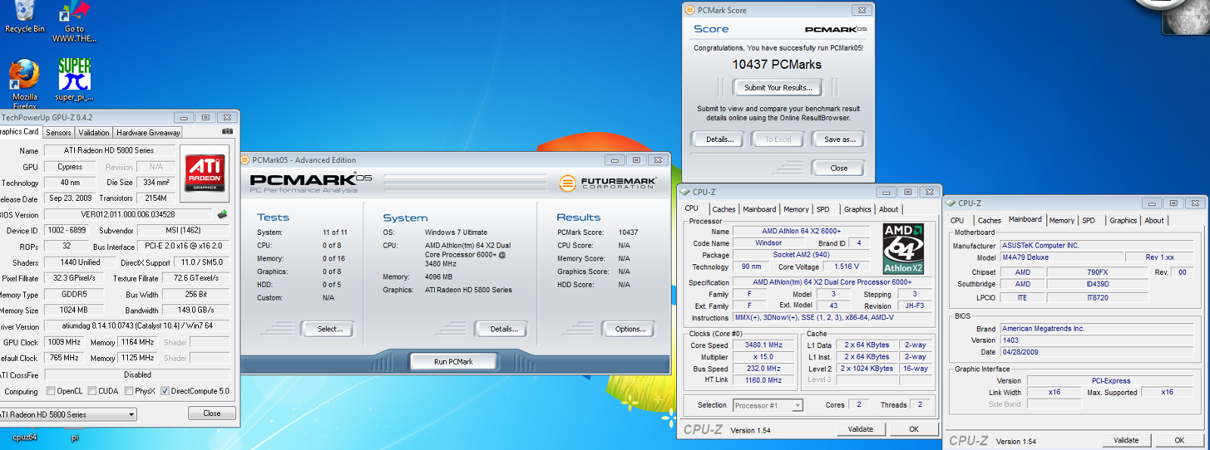Minimize the GPU-Z window
Image resolution: width=1210 pixels, height=450 pixels.
[184, 118]
